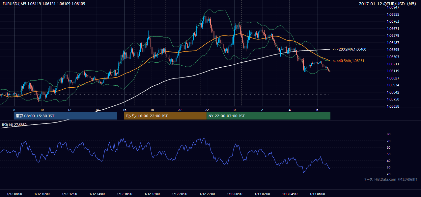421x197 pixels.
Task: Click hour label 8 under the price chart
Action: 14,110
